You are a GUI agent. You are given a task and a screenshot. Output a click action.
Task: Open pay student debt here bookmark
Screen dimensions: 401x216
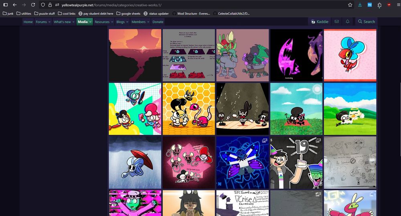(x=96, y=14)
